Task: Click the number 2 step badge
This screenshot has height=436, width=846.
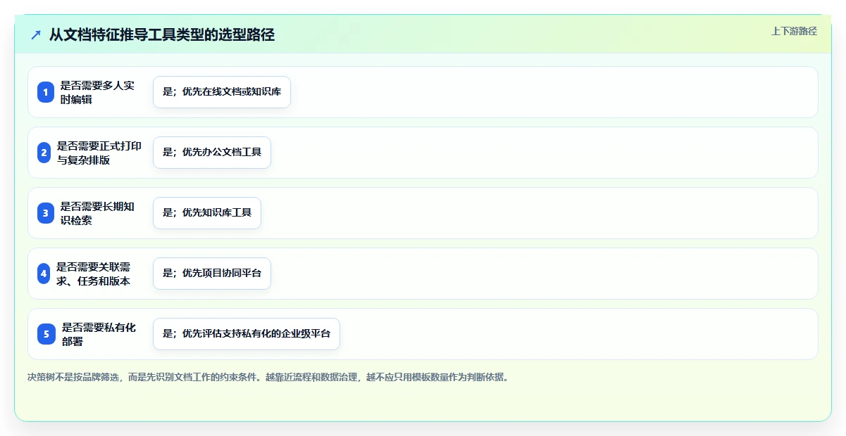Action: click(43, 153)
